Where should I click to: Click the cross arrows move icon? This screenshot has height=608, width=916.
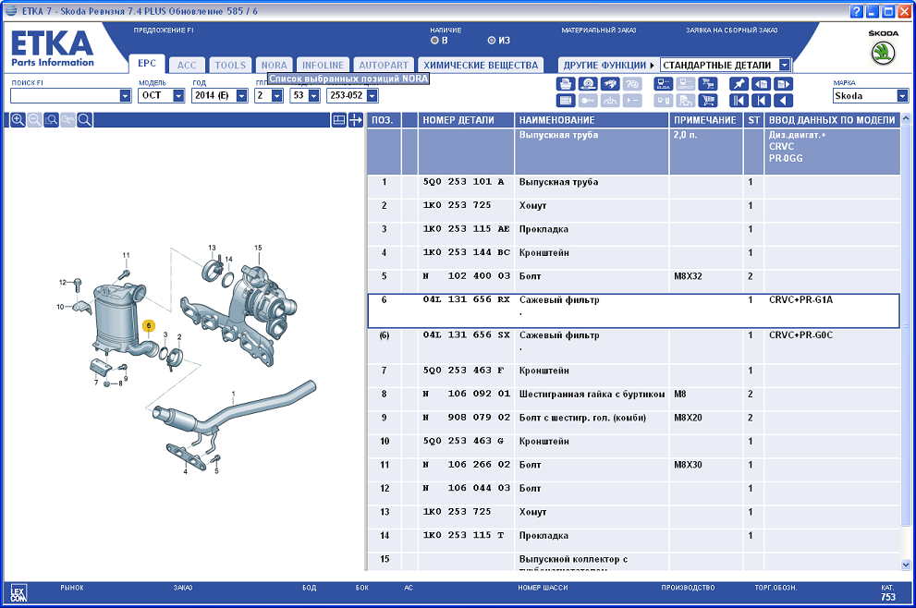tap(356, 120)
